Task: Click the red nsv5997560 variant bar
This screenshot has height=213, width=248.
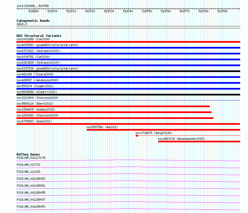Action: point(163,130)
